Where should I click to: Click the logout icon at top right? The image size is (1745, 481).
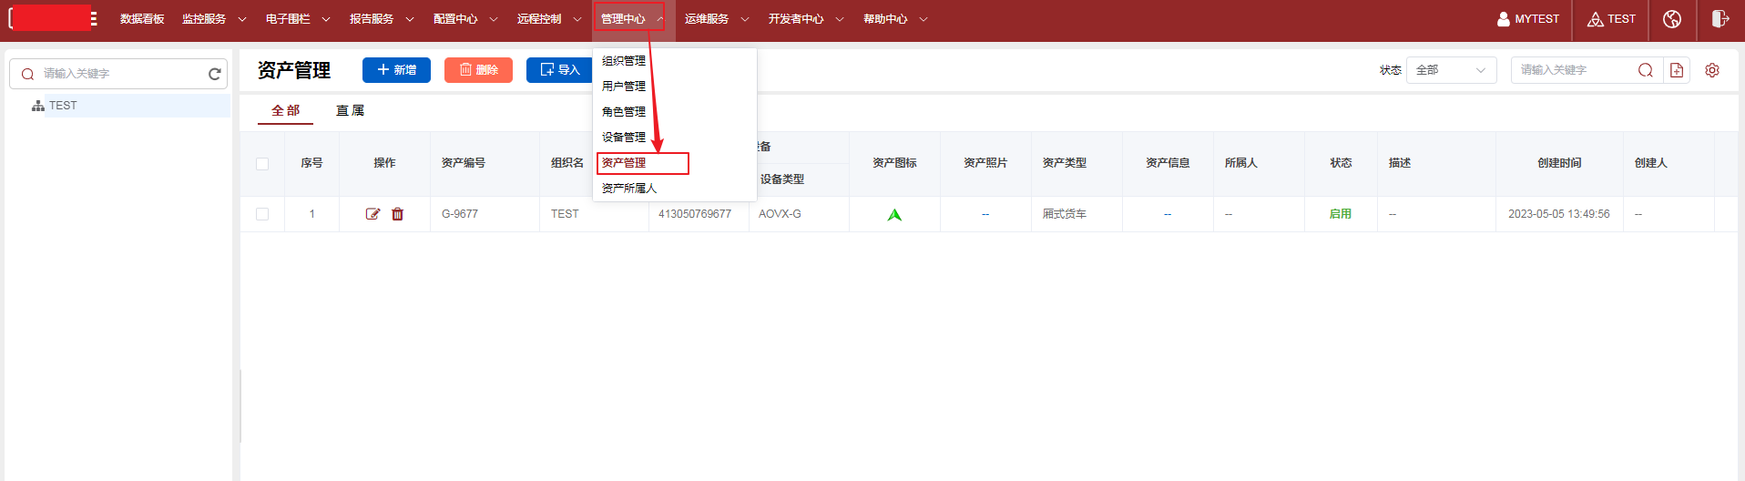pyautogui.click(x=1719, y=19)
